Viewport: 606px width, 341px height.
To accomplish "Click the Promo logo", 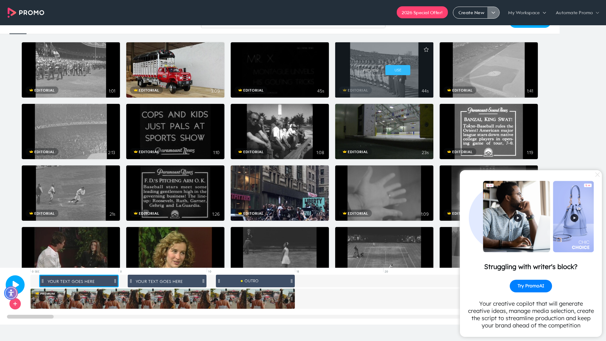I will point(26,13).
